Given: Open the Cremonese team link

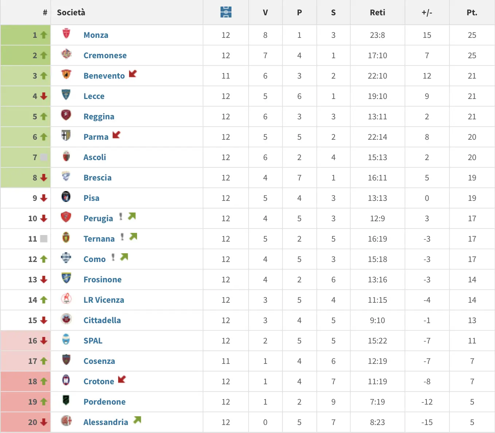Looking at the screenshot, I should tap(105, 55).
